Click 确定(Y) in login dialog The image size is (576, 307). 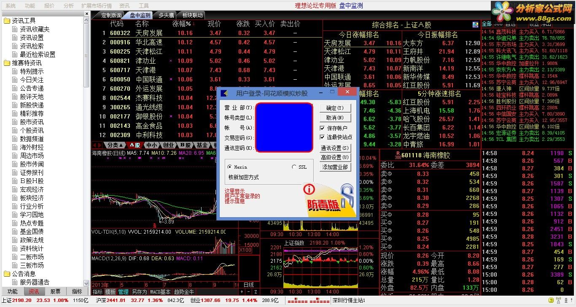click(x=335, y=108)
